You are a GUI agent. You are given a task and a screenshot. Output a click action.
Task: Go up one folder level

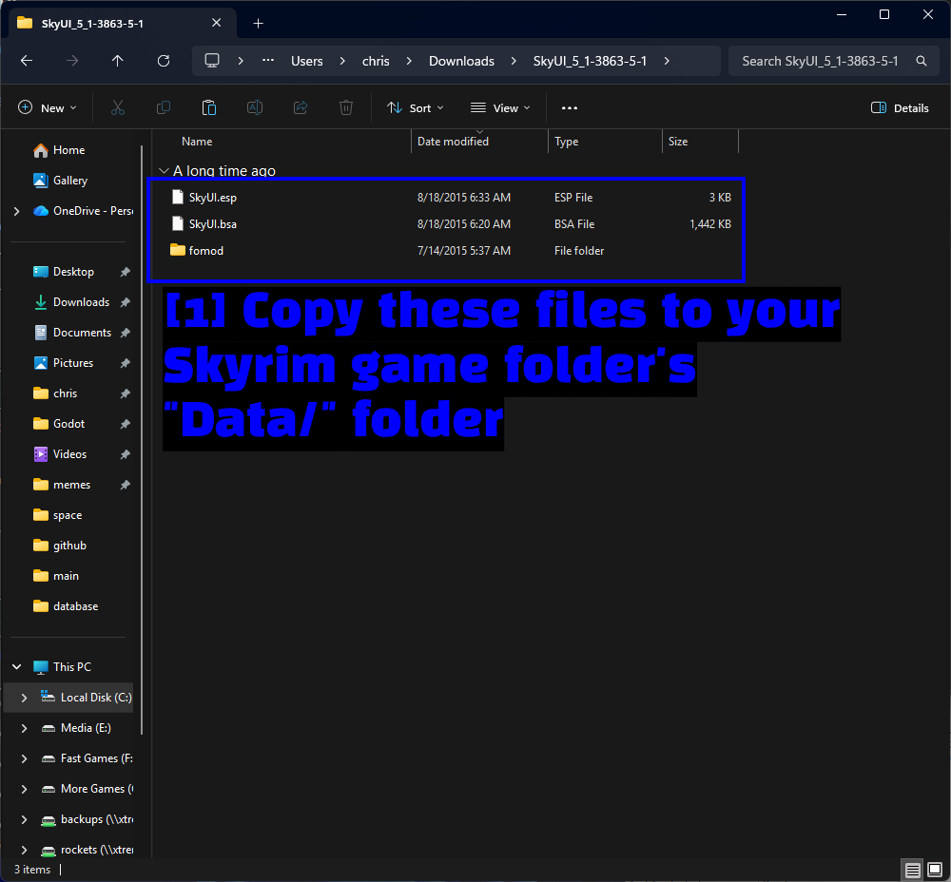pos(118,61)
